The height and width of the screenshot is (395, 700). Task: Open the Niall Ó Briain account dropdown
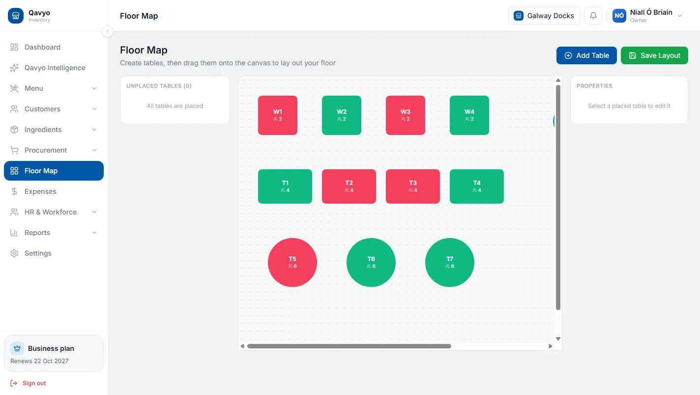click(x=647, y=16)
